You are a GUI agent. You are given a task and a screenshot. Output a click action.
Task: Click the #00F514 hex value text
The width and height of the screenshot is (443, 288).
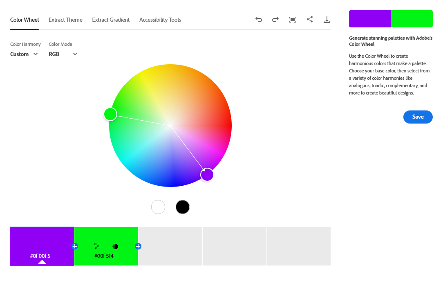[x=104, y=256]
